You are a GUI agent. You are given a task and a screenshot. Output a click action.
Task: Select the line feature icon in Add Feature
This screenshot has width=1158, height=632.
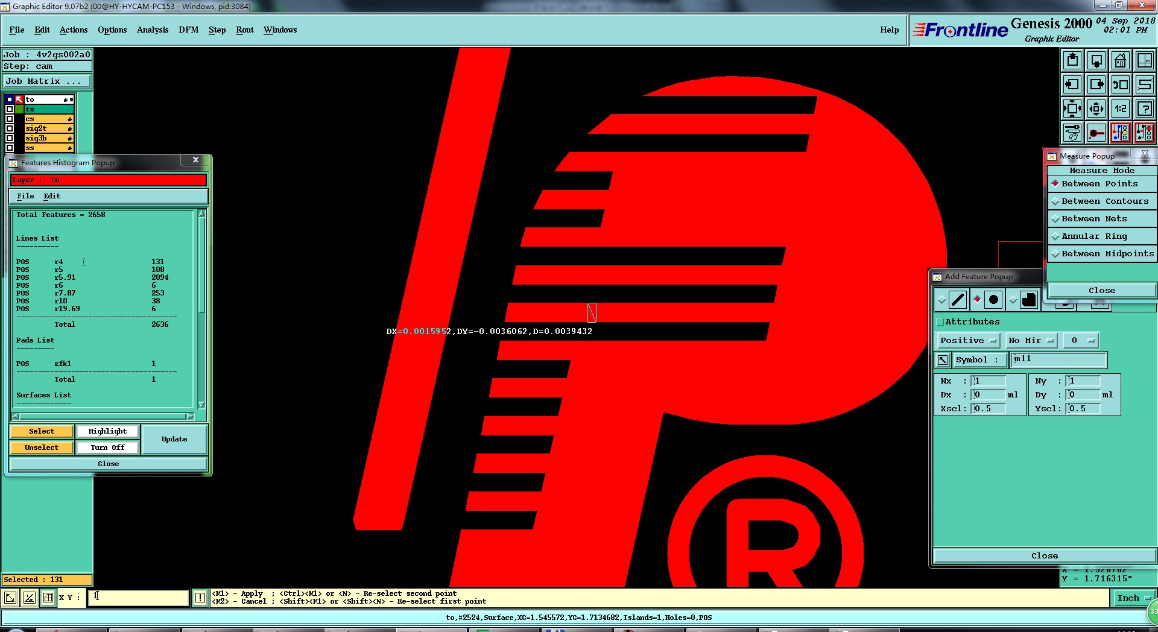958,300
